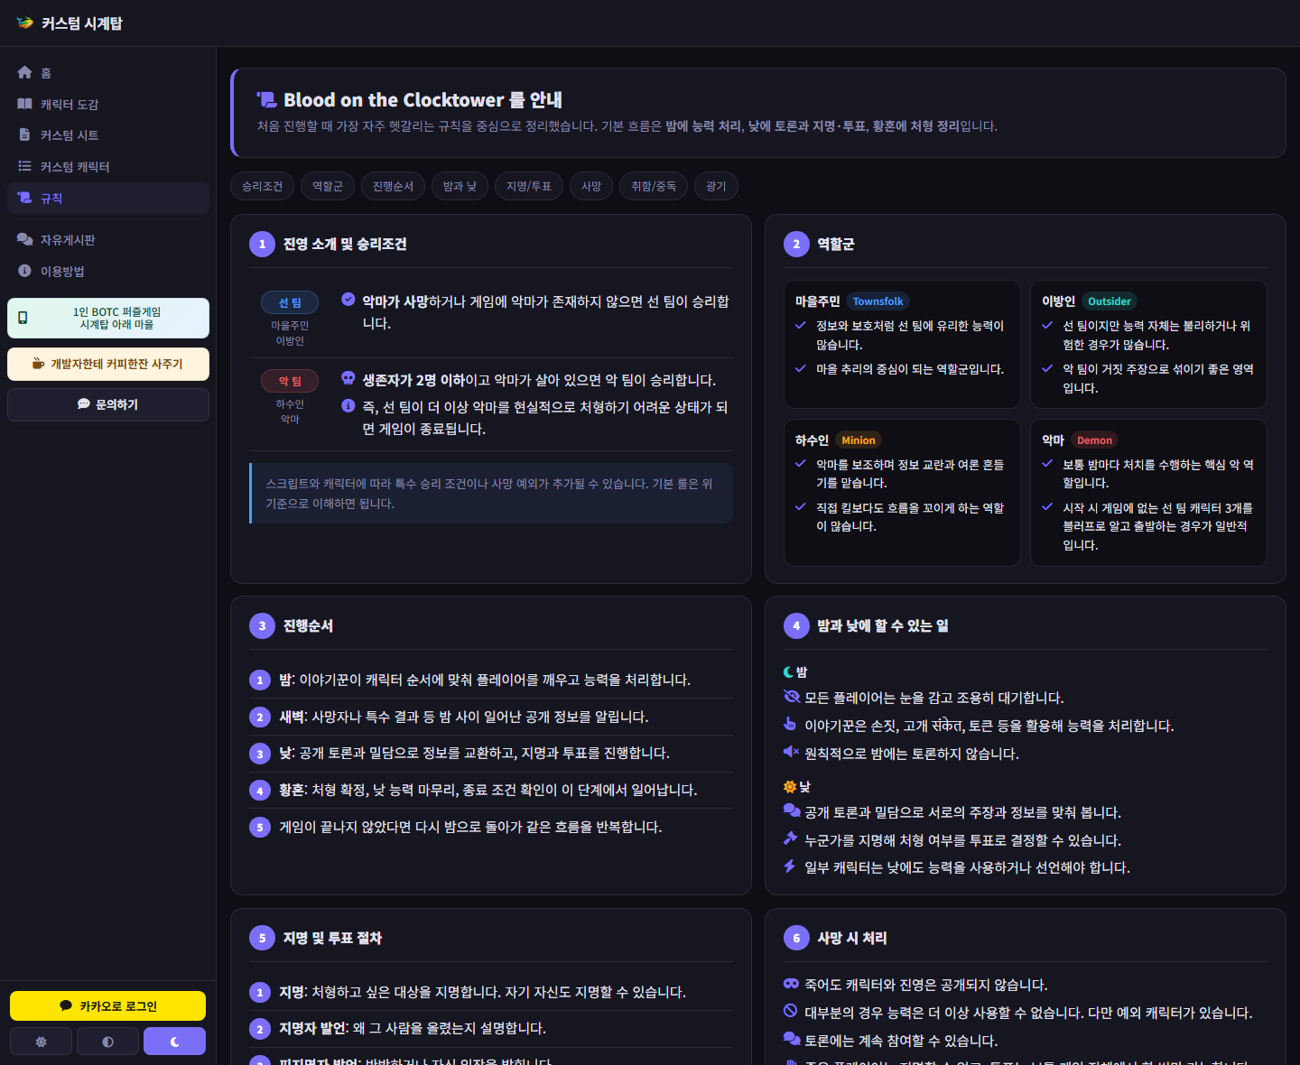Switch to half-circle contrast theme button
Viewport: 1300px width, 1065px height.
point(107,1042)
